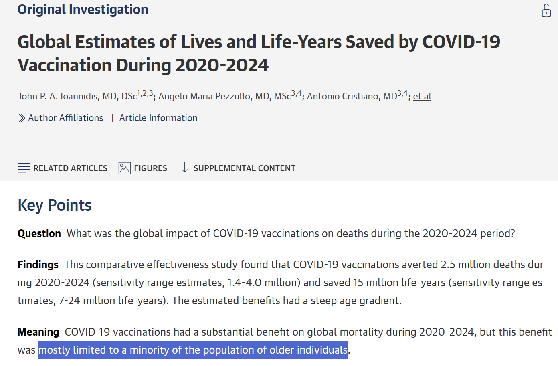The width and height of the screenshot is (558, 366).
Task: Click the Original Investigation category heading
Action: pyautogui.click(x=83, y=9)
